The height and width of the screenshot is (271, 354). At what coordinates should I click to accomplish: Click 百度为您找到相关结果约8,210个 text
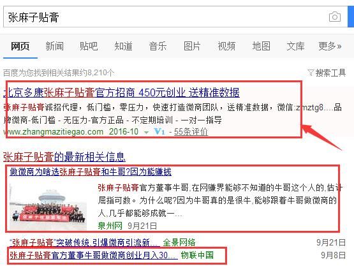pos(59,73)
